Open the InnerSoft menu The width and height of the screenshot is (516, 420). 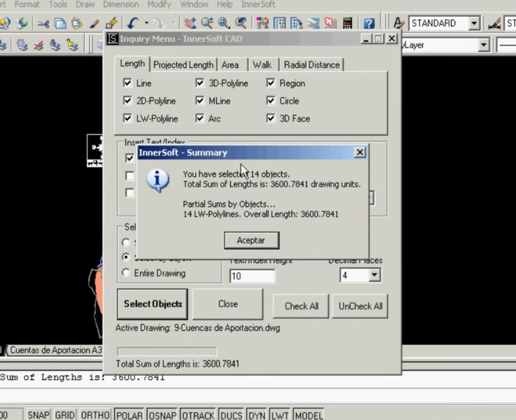258,5
